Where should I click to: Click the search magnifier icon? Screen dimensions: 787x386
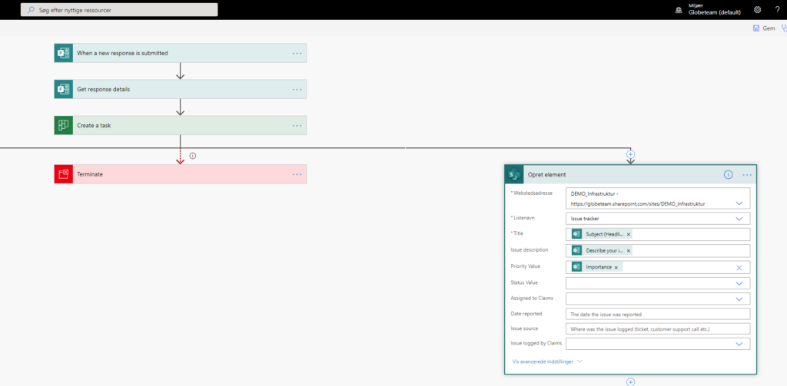coord(31,10)
